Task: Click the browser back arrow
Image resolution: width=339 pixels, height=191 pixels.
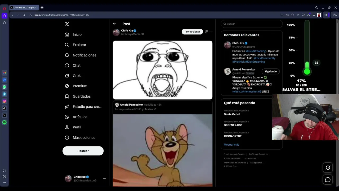Action: [12, 15]
